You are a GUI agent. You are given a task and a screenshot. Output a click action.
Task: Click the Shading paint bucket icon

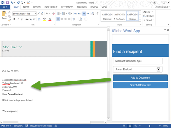tap(80, 19)
